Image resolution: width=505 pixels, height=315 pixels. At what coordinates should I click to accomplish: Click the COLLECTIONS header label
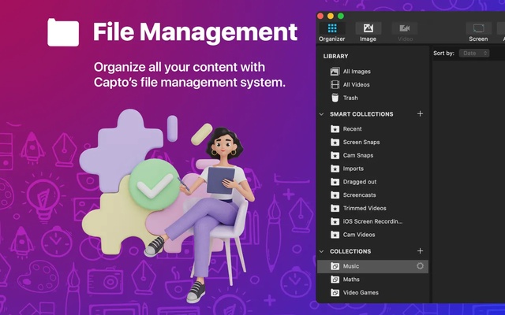[350, 251]
